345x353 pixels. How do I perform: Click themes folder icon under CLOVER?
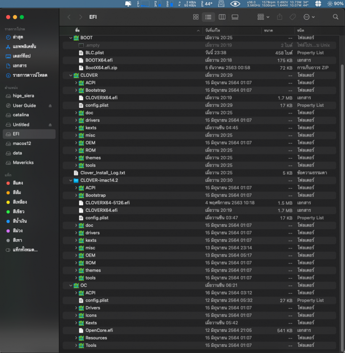pyautogui.click(x=81, y=158)
